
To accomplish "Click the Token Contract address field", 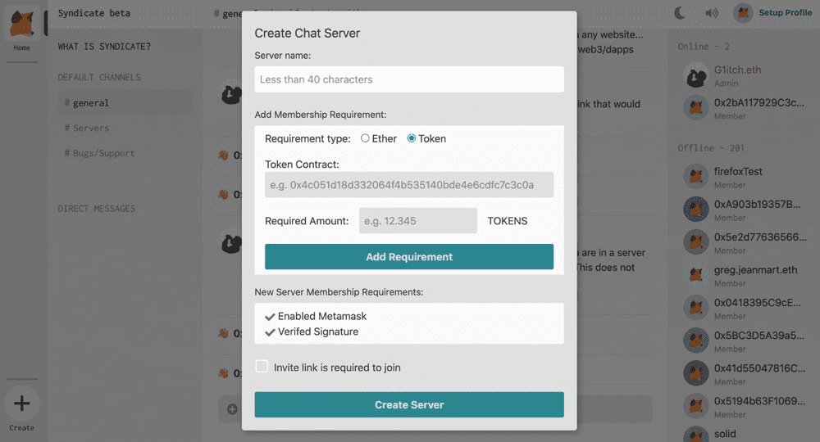I will coord(409,185).
